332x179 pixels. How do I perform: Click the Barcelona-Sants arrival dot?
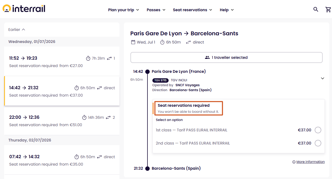(x=147, y=169)
